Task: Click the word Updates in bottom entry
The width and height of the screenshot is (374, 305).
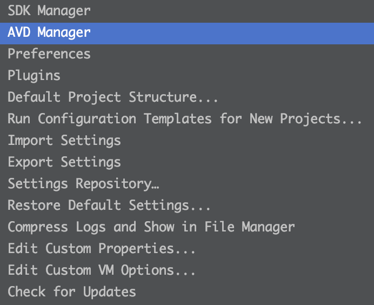Action: 110,292
